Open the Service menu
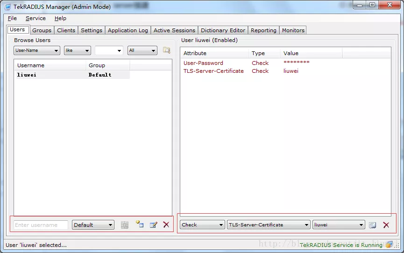Screen dimensions: 404x253 coord(35,18)
